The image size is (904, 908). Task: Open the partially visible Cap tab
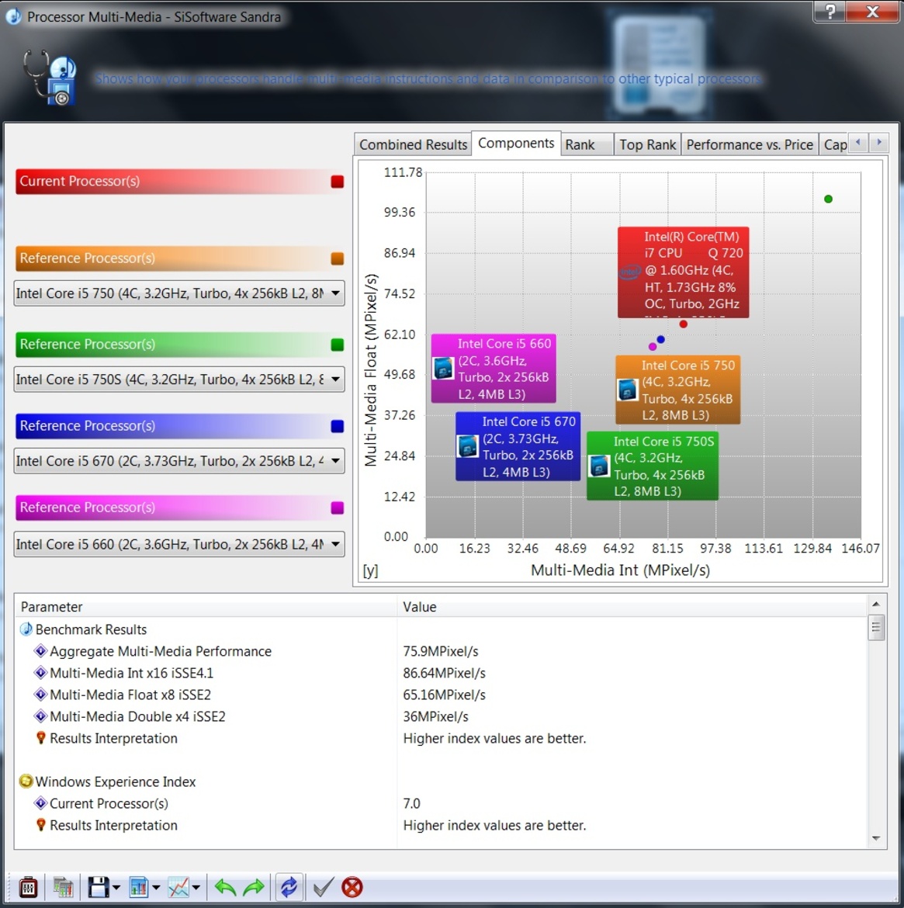pyautogui.click(x=834, y=145)
